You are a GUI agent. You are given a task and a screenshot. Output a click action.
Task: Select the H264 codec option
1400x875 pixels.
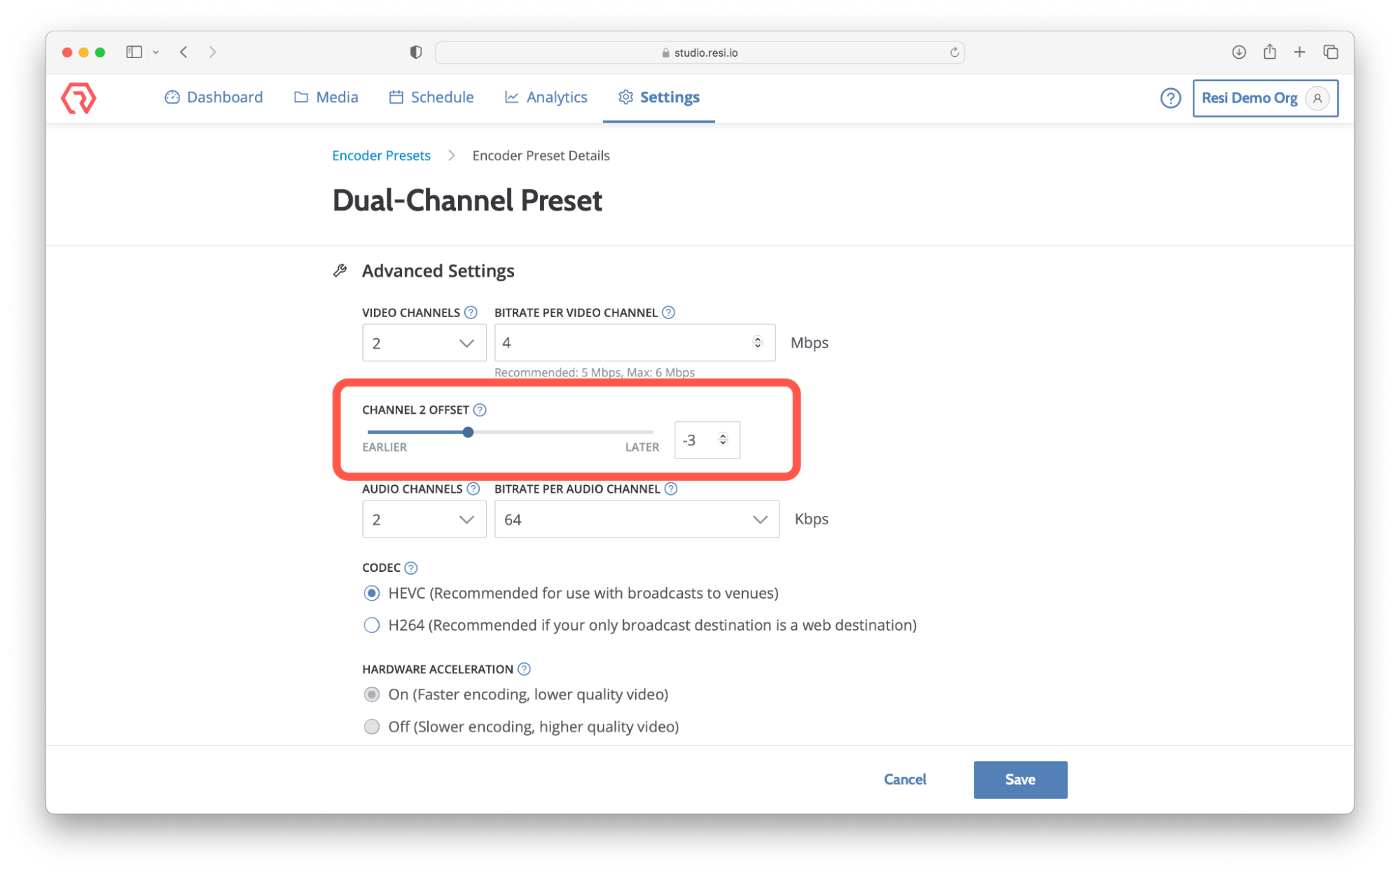(372, 624)
